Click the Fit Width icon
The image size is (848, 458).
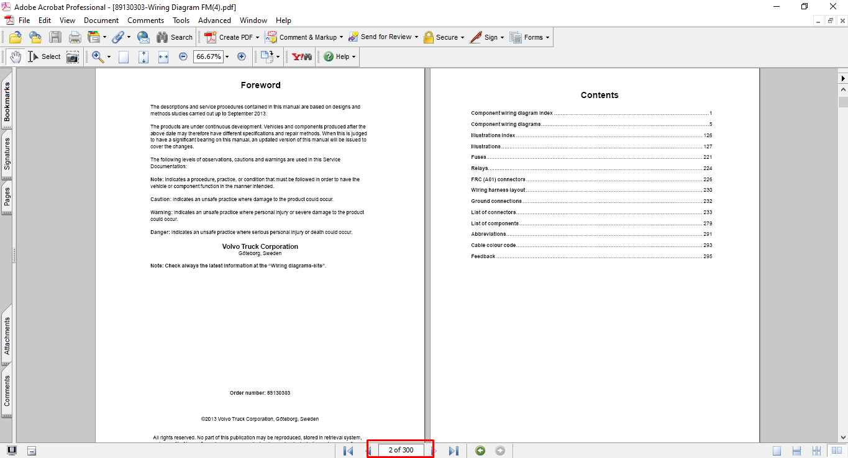(x=163, y=56)
